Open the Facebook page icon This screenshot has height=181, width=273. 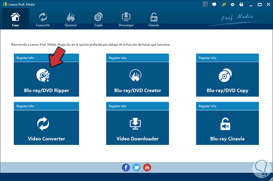click(126, 167)
